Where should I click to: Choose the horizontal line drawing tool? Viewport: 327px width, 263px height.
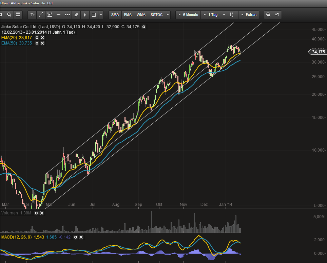(59, 15)
